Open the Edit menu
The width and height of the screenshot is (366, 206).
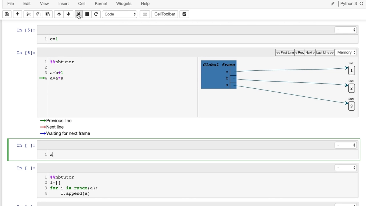27,4
